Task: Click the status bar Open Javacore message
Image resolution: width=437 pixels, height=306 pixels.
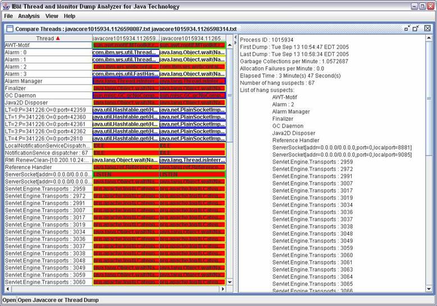Action: pyautogui.click(x=58, y=300)
